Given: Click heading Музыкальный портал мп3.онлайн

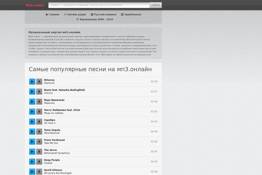Looking at the screenshot, I should pos(54,32).
